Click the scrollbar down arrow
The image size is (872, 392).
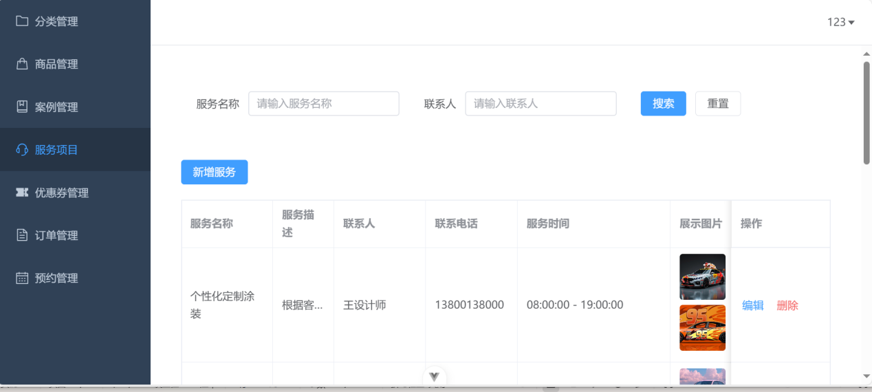tap(866, 376)
